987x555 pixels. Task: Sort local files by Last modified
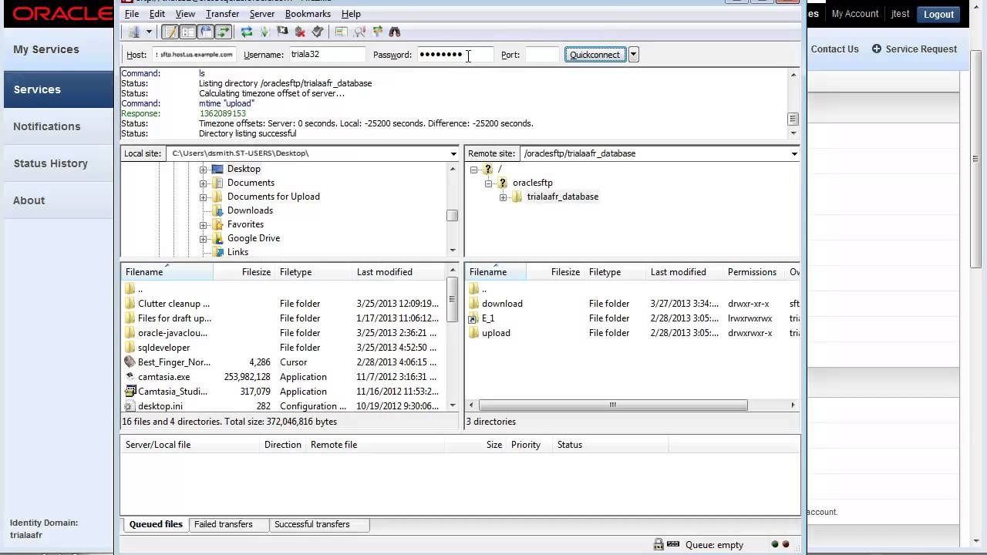tap(398, 272)
